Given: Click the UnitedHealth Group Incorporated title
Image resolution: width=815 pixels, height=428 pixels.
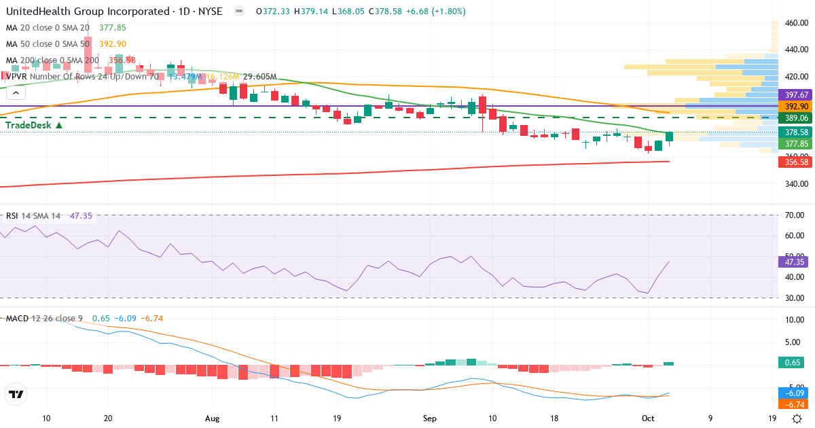Looking at the screenshot, I should (88, 12).
